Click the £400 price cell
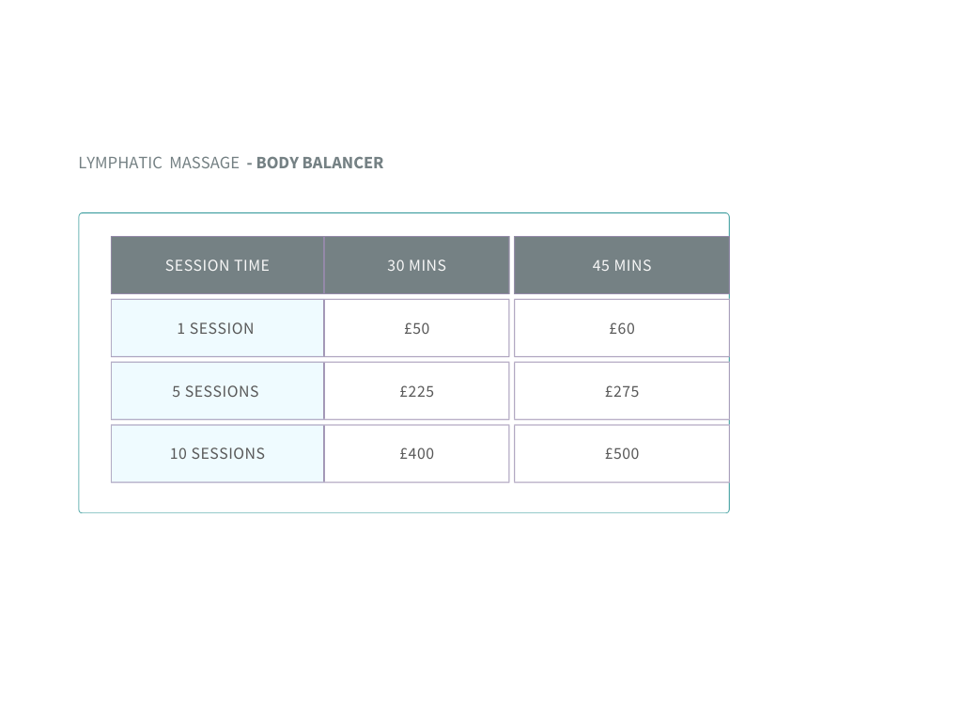Screen dimensions: 962x722 pyautogui.click(x=416, y=453)
